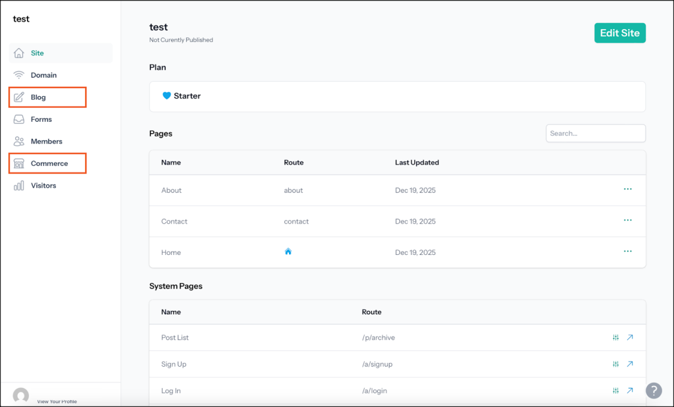The width and height of the screenshot is (674, 407).
Task: Click the Home page house route icon
Action: click(288, 252)
